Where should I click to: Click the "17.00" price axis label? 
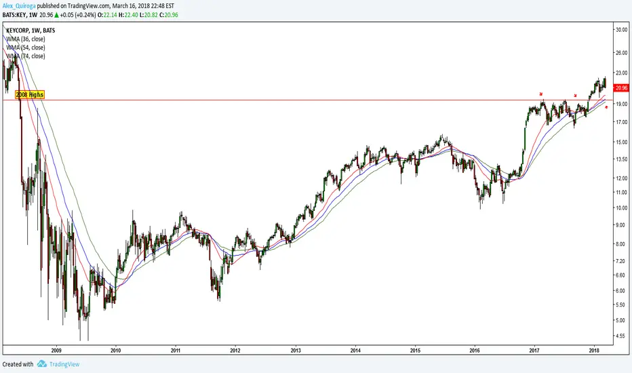pyautogui.click(x=622, y=122)
